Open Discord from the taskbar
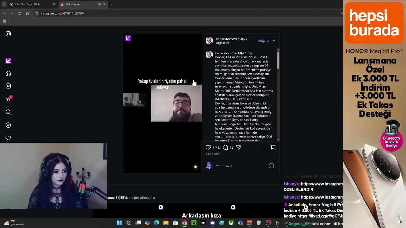 [212, 223]
